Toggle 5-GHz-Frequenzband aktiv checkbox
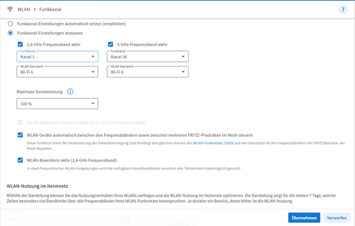 (110, 44)
